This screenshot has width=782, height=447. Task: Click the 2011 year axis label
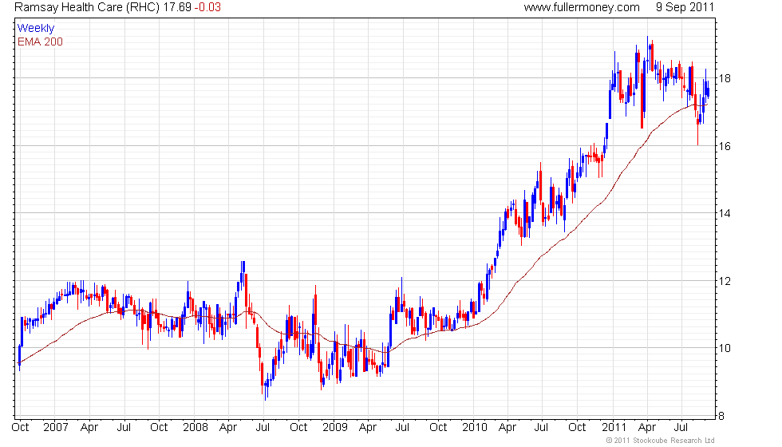[614, 428]
